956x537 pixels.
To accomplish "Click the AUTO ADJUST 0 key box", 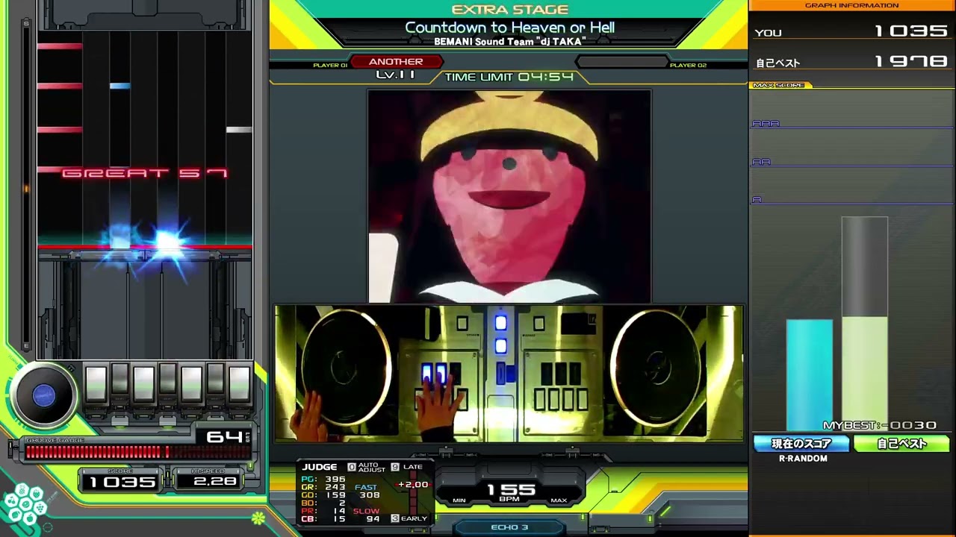I will pyautogui.click(x=352, y=467).
